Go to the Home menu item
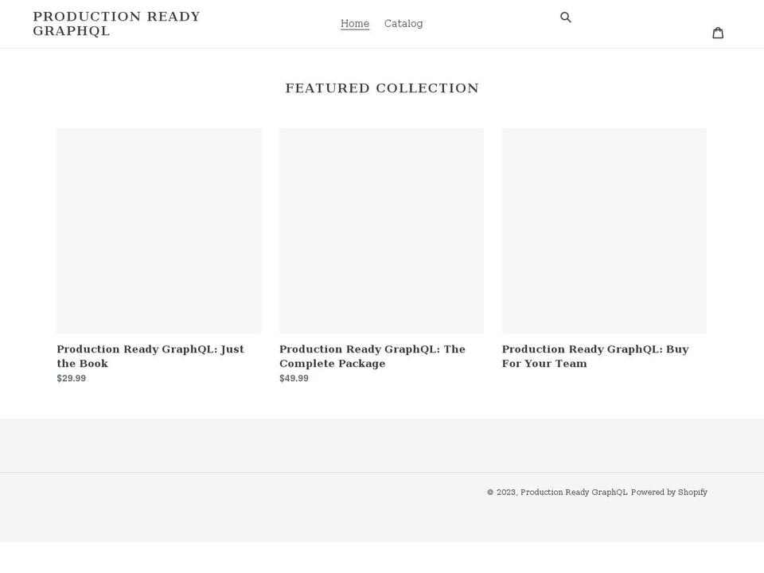 [355, 23]
